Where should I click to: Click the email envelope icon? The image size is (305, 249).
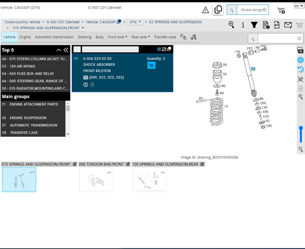(x=288, y=25)
